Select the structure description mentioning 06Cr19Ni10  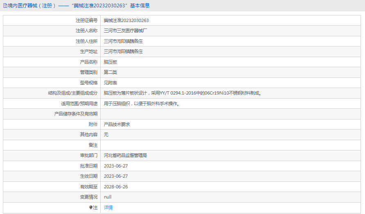[183, 93]
